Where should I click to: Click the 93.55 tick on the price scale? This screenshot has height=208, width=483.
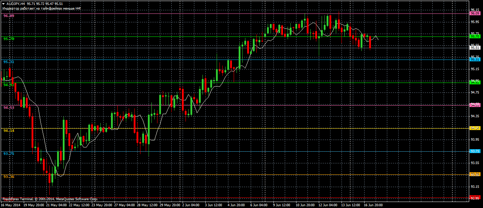pyautogui.click(x=475, y=163)
